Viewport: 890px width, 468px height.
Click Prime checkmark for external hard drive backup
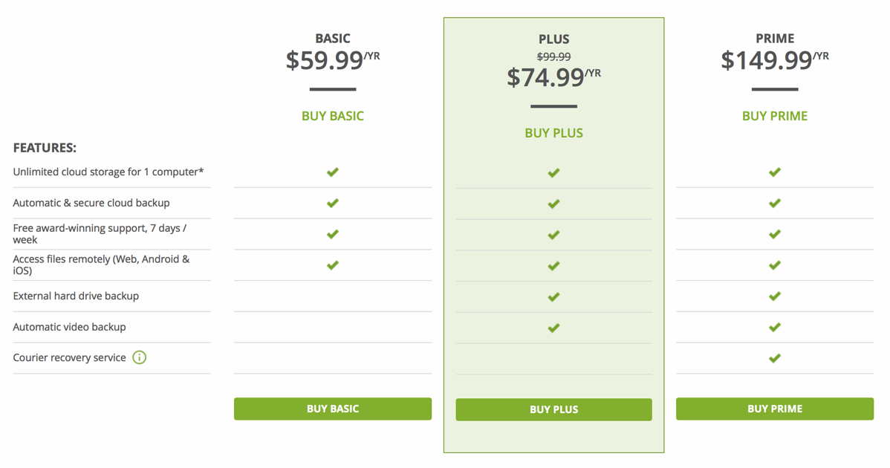[775, 296]
